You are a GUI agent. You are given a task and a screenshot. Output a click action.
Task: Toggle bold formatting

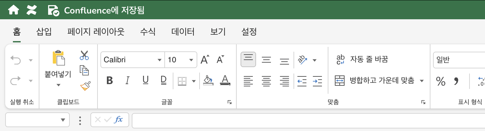tap(109, 81)
